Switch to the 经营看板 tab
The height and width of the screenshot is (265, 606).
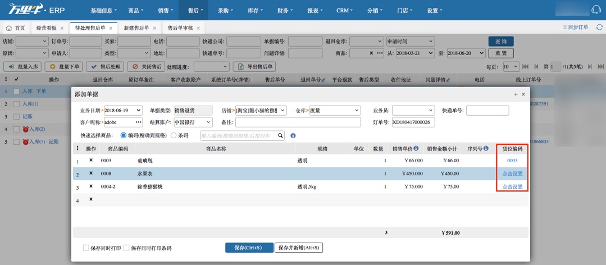coord(47,28)
